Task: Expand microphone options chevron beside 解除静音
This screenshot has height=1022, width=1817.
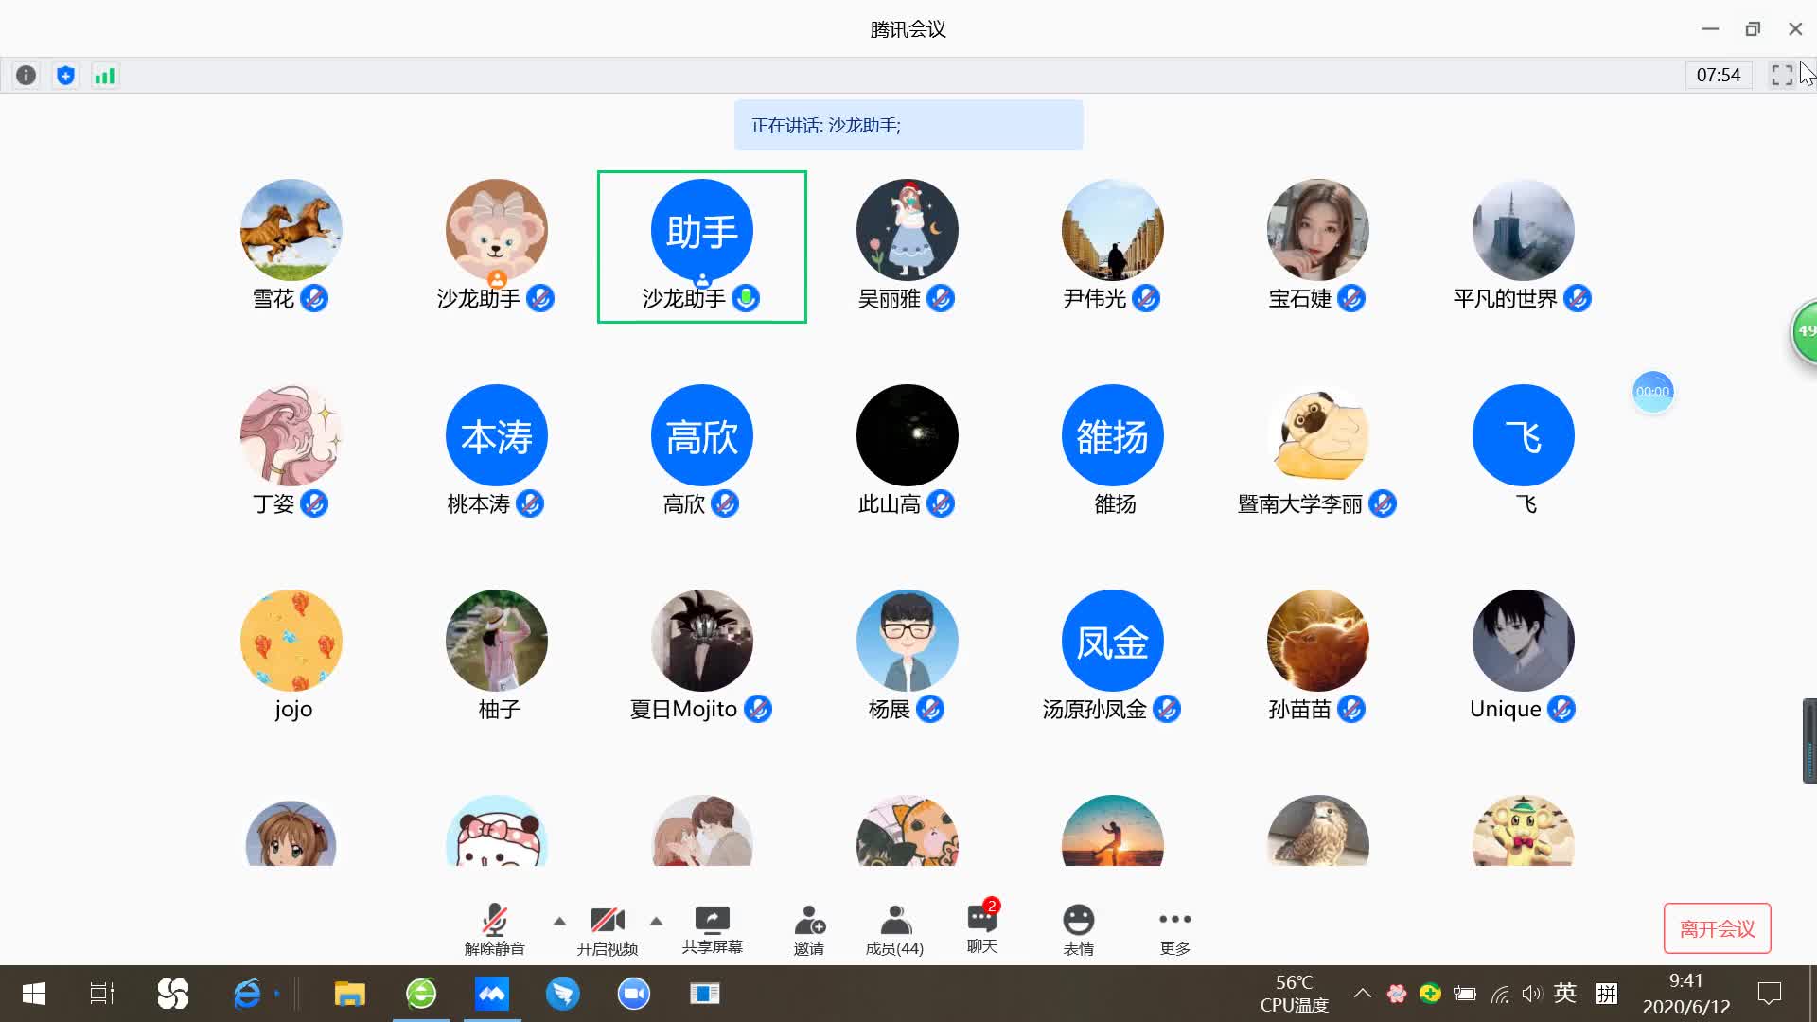Action: [558, 920]
